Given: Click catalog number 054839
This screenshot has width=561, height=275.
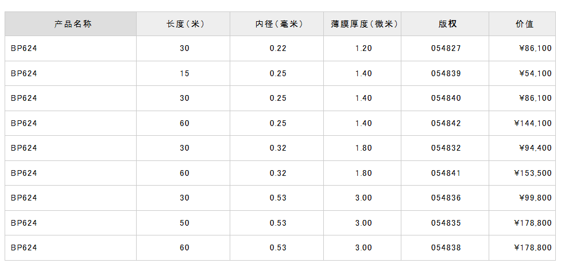Looking at the screenshot, I should 446,73.
